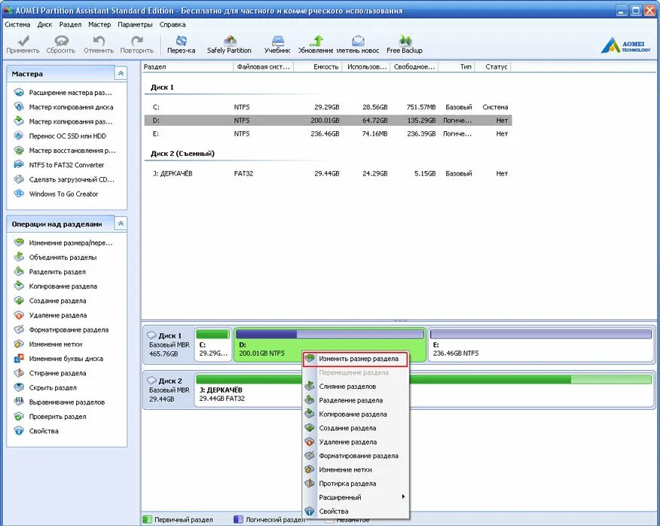This screenshot has width=660, height=526.
Task: Click the Диск 2 Базовый MBR label
Action: point(168,390)
